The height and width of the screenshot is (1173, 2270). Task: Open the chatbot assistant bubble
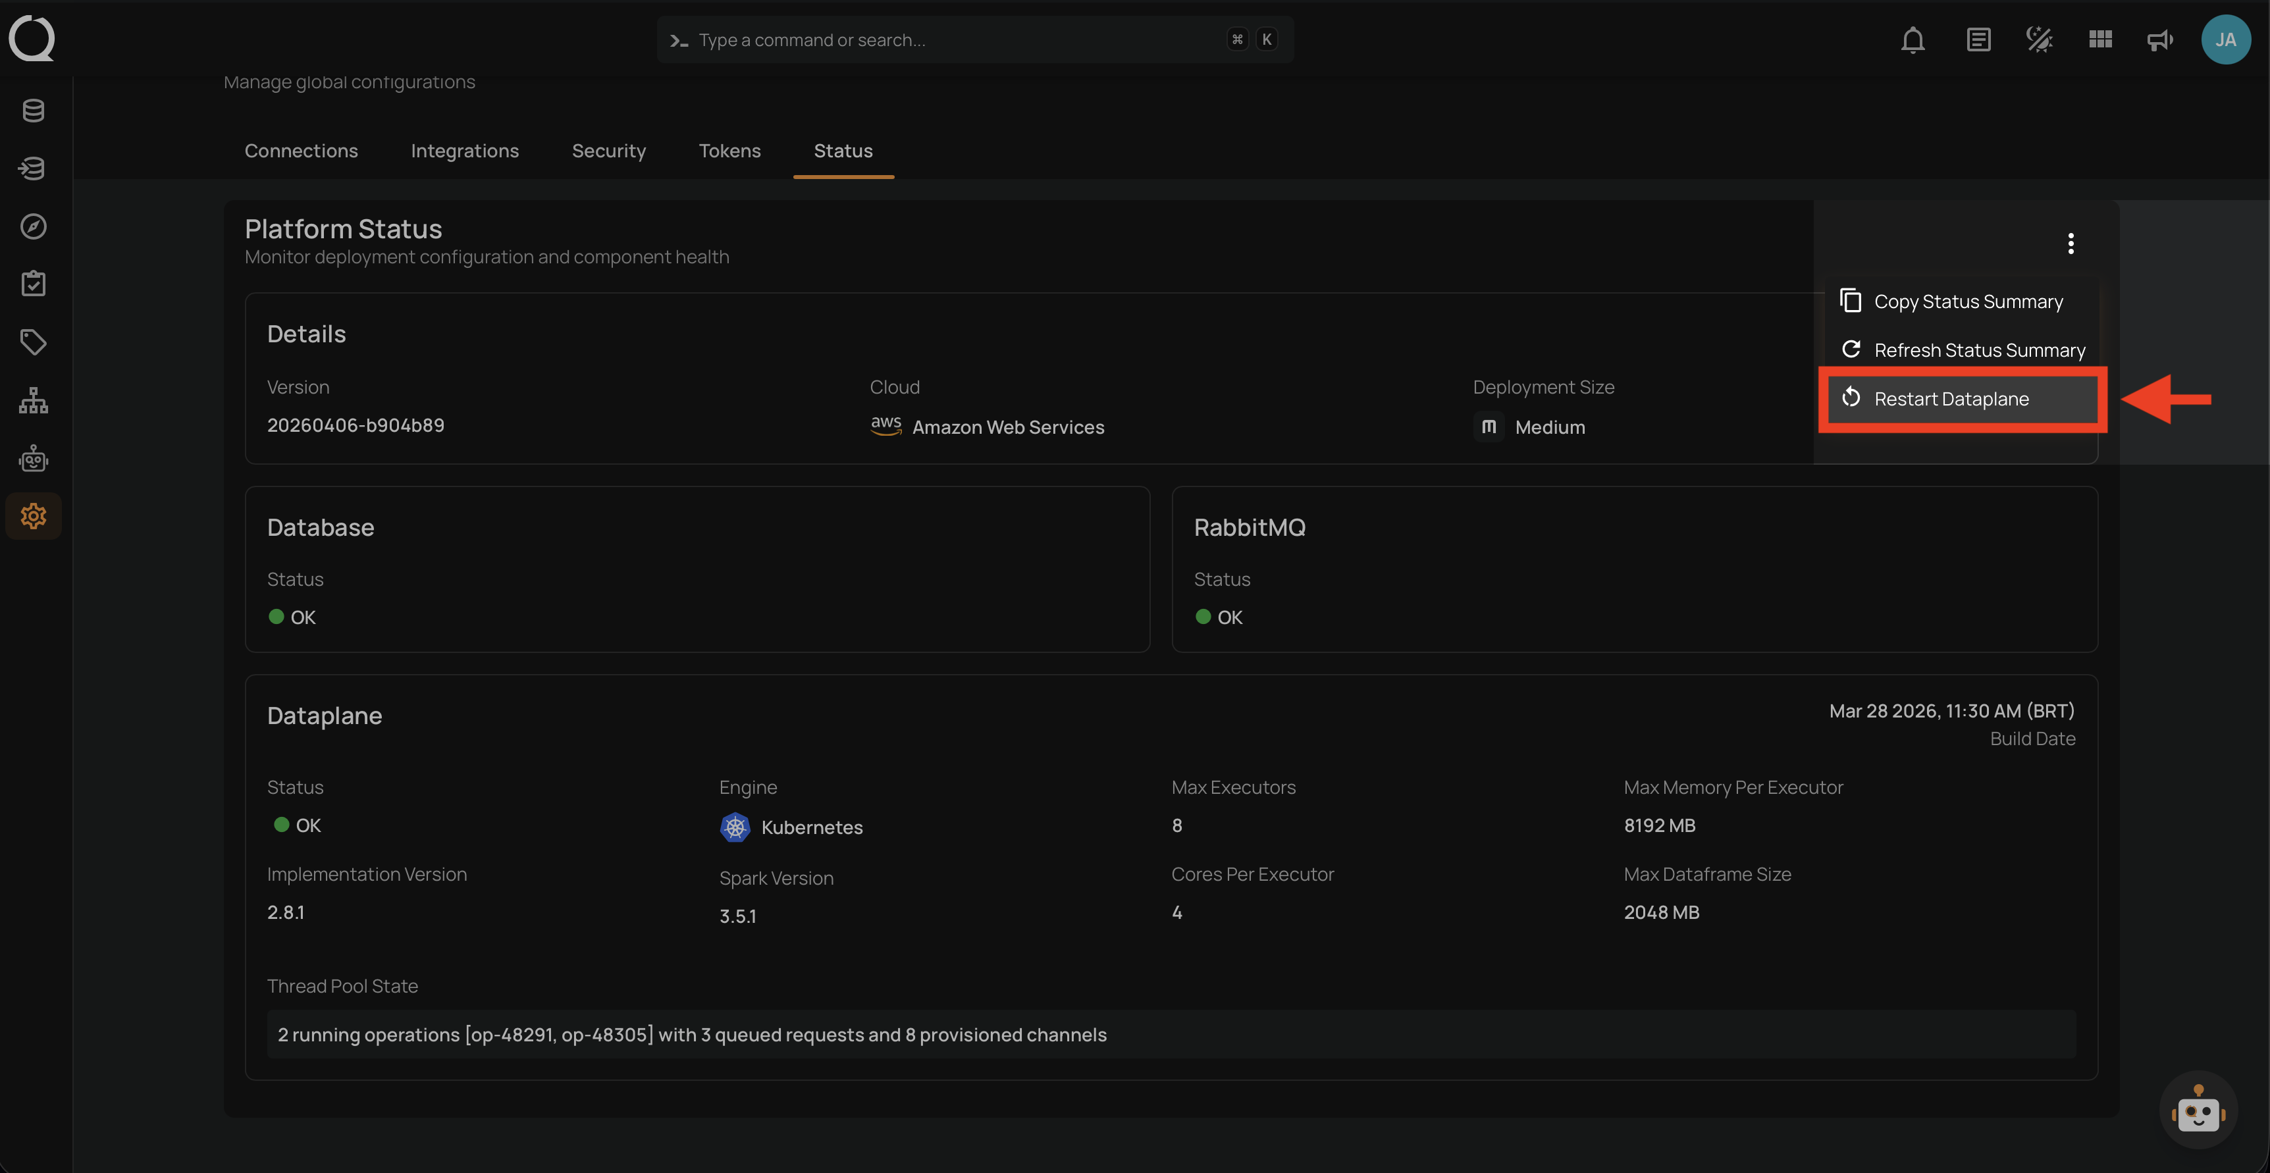(2198, 1110)
